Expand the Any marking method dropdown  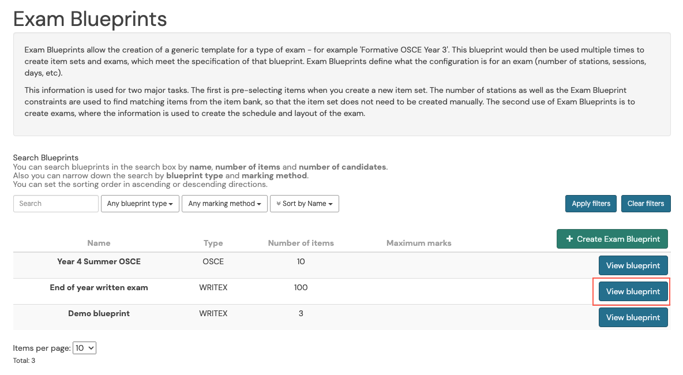(x=225, y=204)
